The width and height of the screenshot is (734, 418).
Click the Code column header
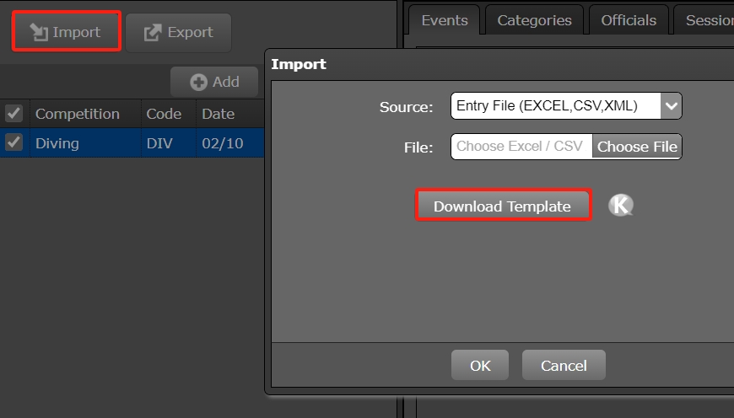pos(164,114)
